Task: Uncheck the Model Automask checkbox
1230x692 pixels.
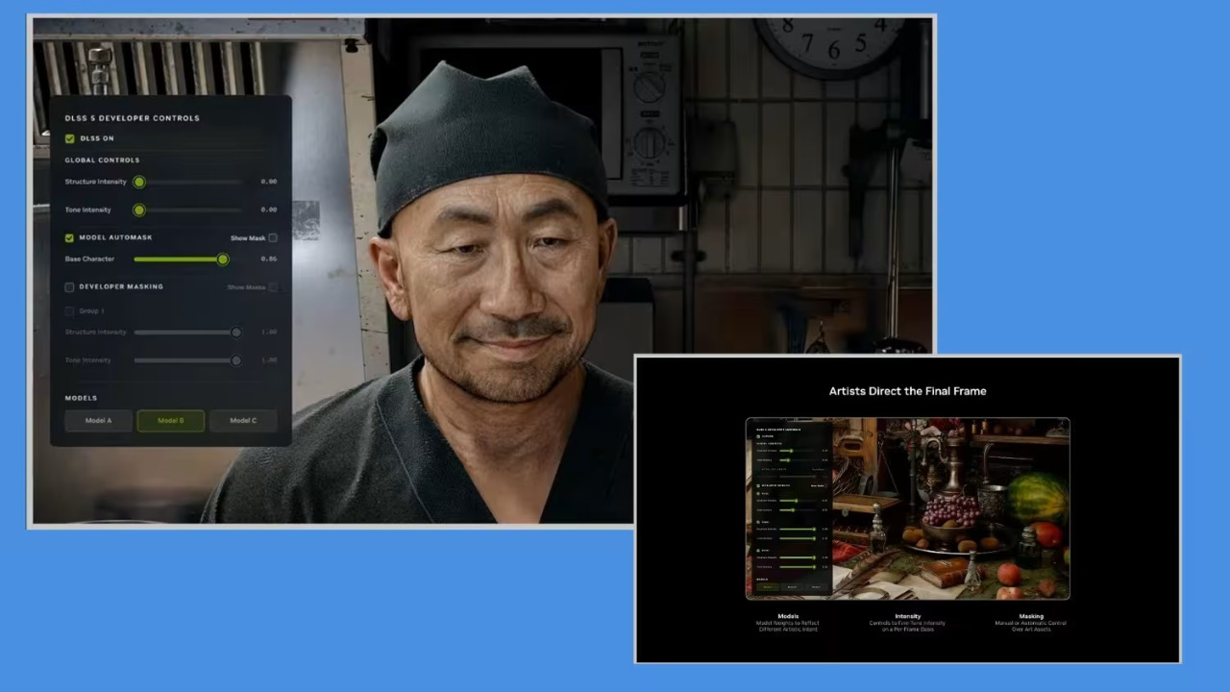Action: click(x=69, y=237)
